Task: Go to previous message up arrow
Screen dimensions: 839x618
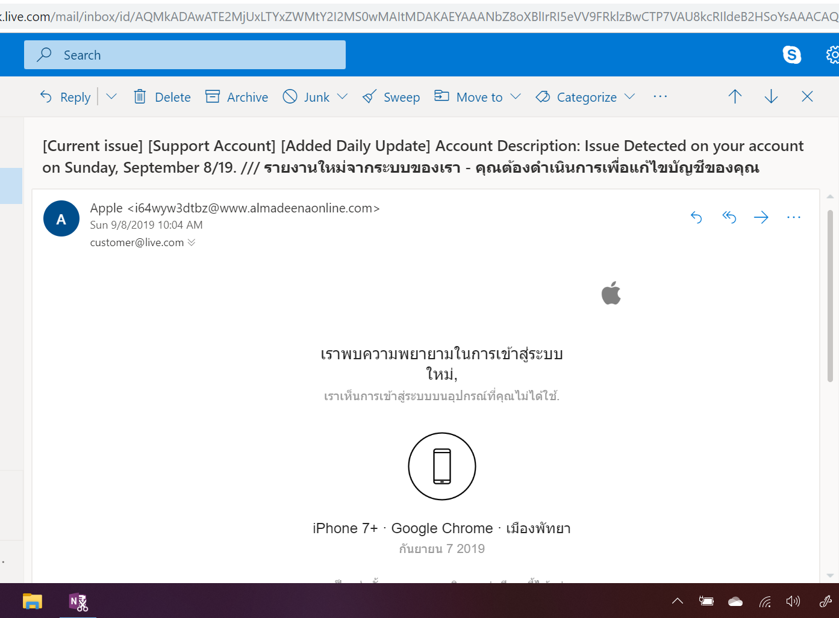Action: point(735,96)
